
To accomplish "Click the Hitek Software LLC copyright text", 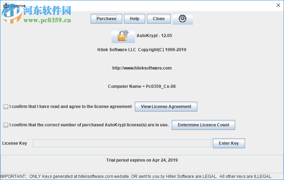I will tap(142, 50).
